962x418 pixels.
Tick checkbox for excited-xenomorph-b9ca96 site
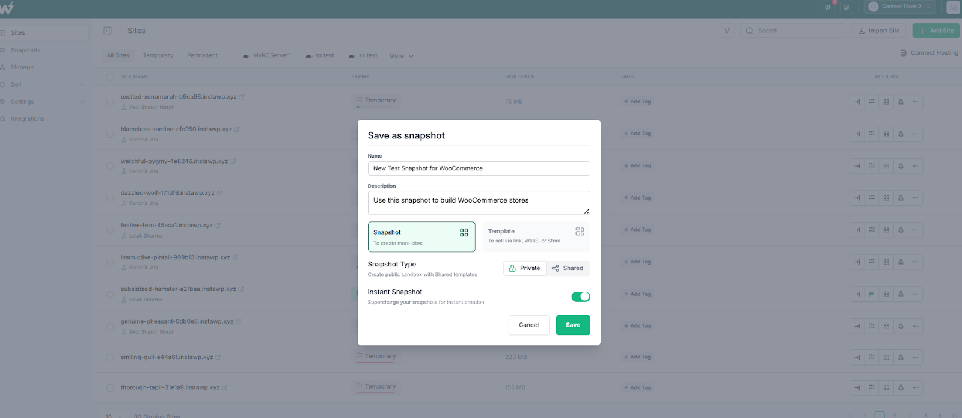pyautogui.click(x=110, y=102)
